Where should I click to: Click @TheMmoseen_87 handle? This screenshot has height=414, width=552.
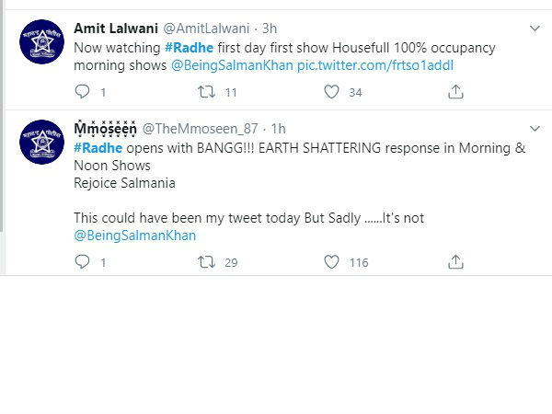pyautogui.click(x=200, y=129)
